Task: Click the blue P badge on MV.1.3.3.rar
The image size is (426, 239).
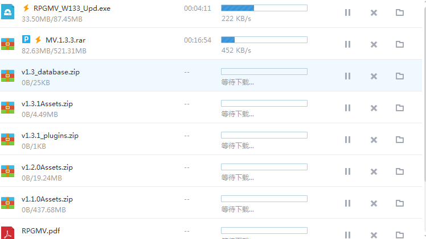Action: (x=26, y=39)
